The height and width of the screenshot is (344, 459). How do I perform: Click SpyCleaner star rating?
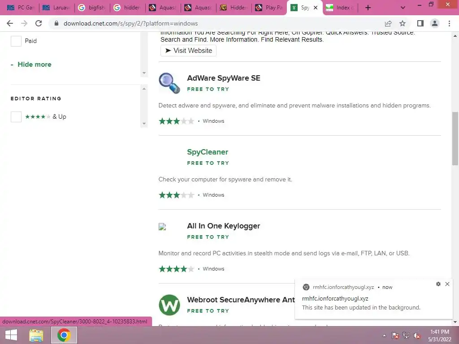coord(176,195)
